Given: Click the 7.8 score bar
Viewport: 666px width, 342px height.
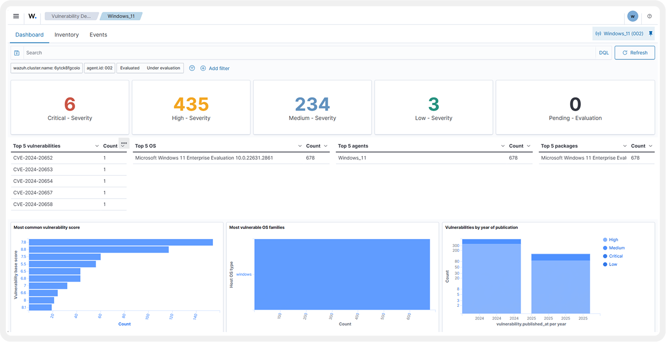Looking at the screenshot, I should coord(121,242).
